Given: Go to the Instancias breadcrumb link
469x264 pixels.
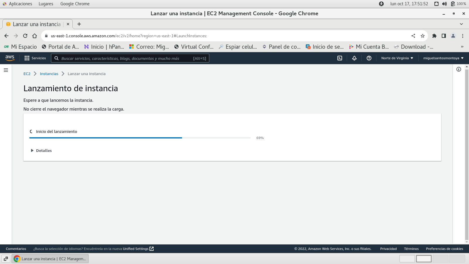Looking at the screenshot, I should [49, 74].
